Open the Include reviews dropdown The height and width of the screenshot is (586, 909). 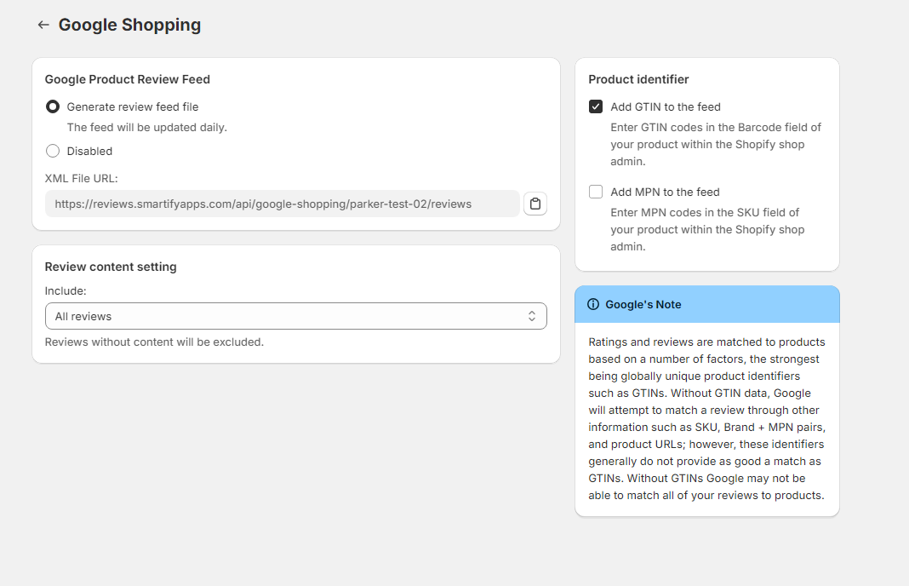[295, 316]
